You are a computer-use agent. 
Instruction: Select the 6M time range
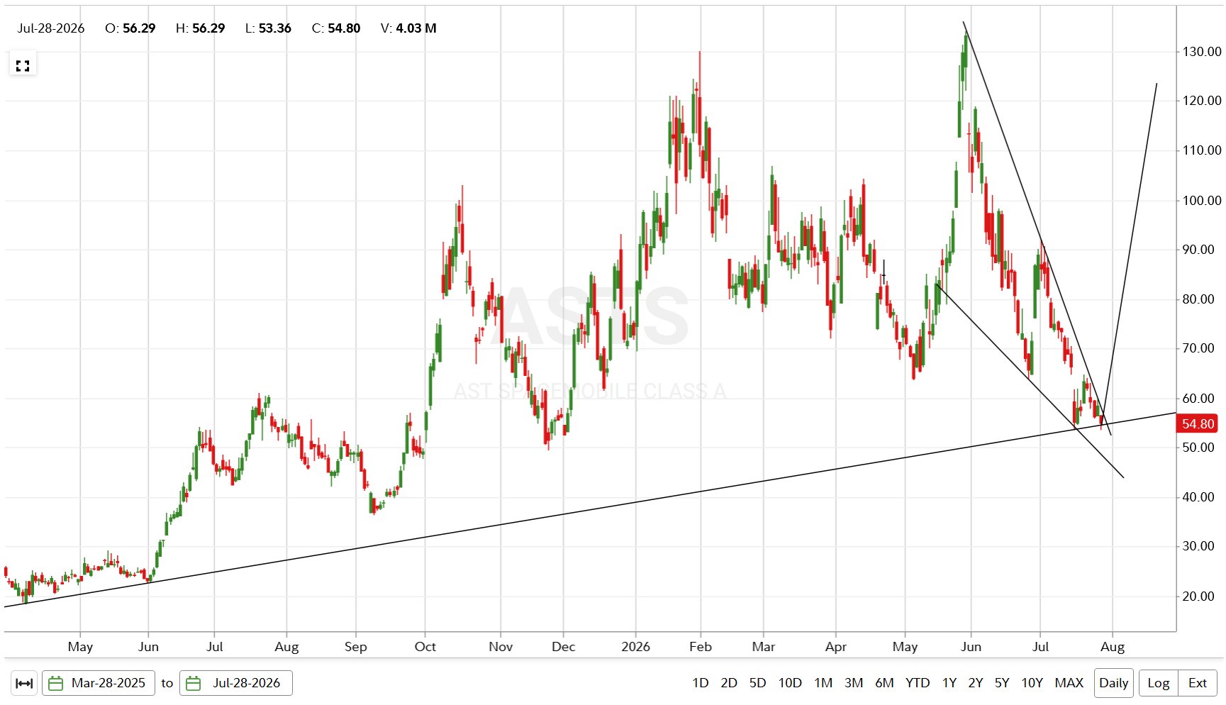point(884,683)
